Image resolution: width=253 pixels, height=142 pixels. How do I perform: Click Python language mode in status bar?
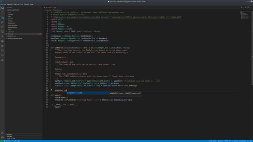pos(236,141)
